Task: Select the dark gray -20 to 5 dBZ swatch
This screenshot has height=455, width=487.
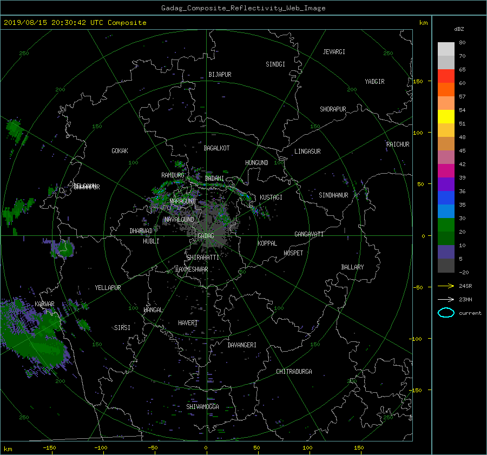Action: click(446, 266)
